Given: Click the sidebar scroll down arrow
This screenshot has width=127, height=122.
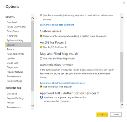Looking at the screenshot, I should coord(33,106).
